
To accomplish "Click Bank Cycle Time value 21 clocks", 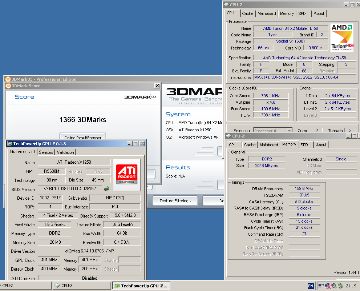I will [304, 227].
